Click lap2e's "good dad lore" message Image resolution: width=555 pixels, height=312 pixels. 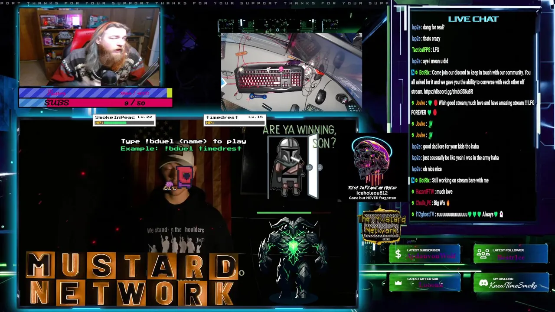[x=445, y=146]
